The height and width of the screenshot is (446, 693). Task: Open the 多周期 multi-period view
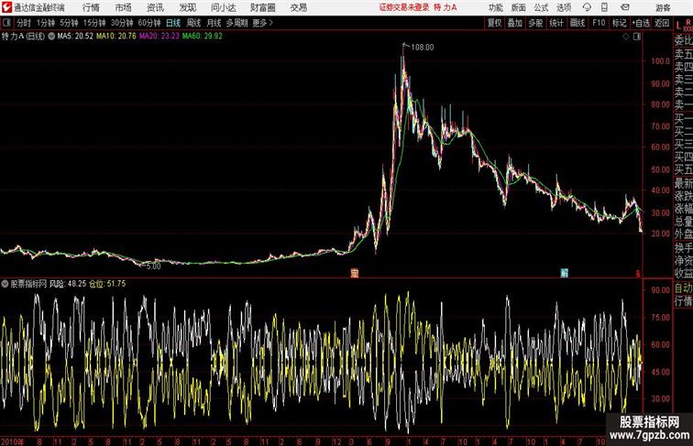(x=236, y=23)
